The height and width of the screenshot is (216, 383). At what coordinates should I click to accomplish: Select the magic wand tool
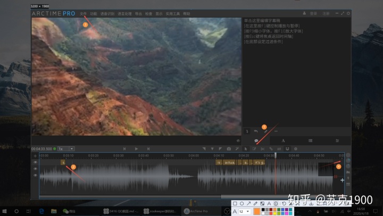click(x=237, y=149)
